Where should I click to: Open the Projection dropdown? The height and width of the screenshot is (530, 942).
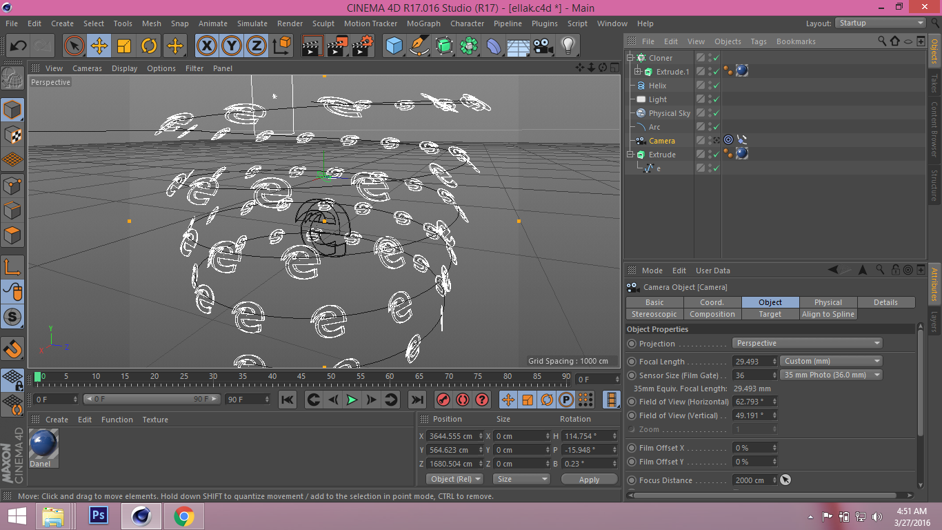tap(808, 343)
